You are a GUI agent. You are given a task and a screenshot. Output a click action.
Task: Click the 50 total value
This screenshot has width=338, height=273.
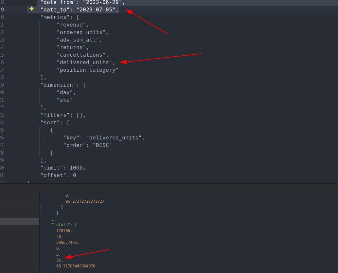click(x=59, y=237)
